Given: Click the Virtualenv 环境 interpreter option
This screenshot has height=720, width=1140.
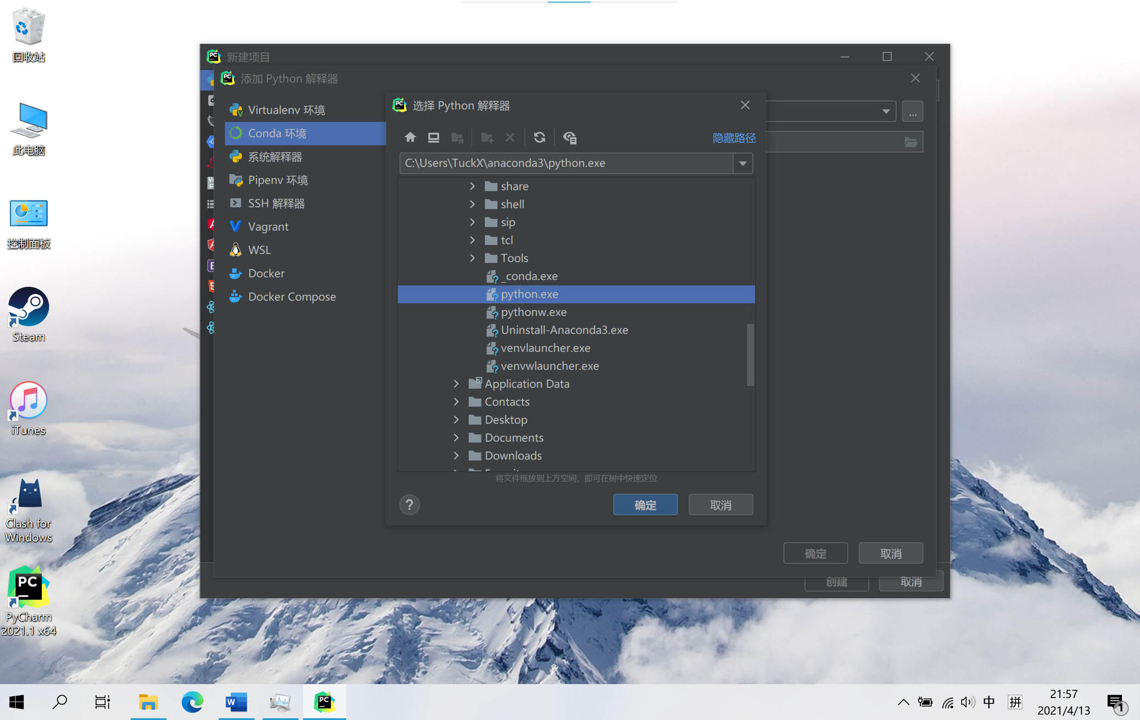Looking at the screenshot, I should [288, 109].
